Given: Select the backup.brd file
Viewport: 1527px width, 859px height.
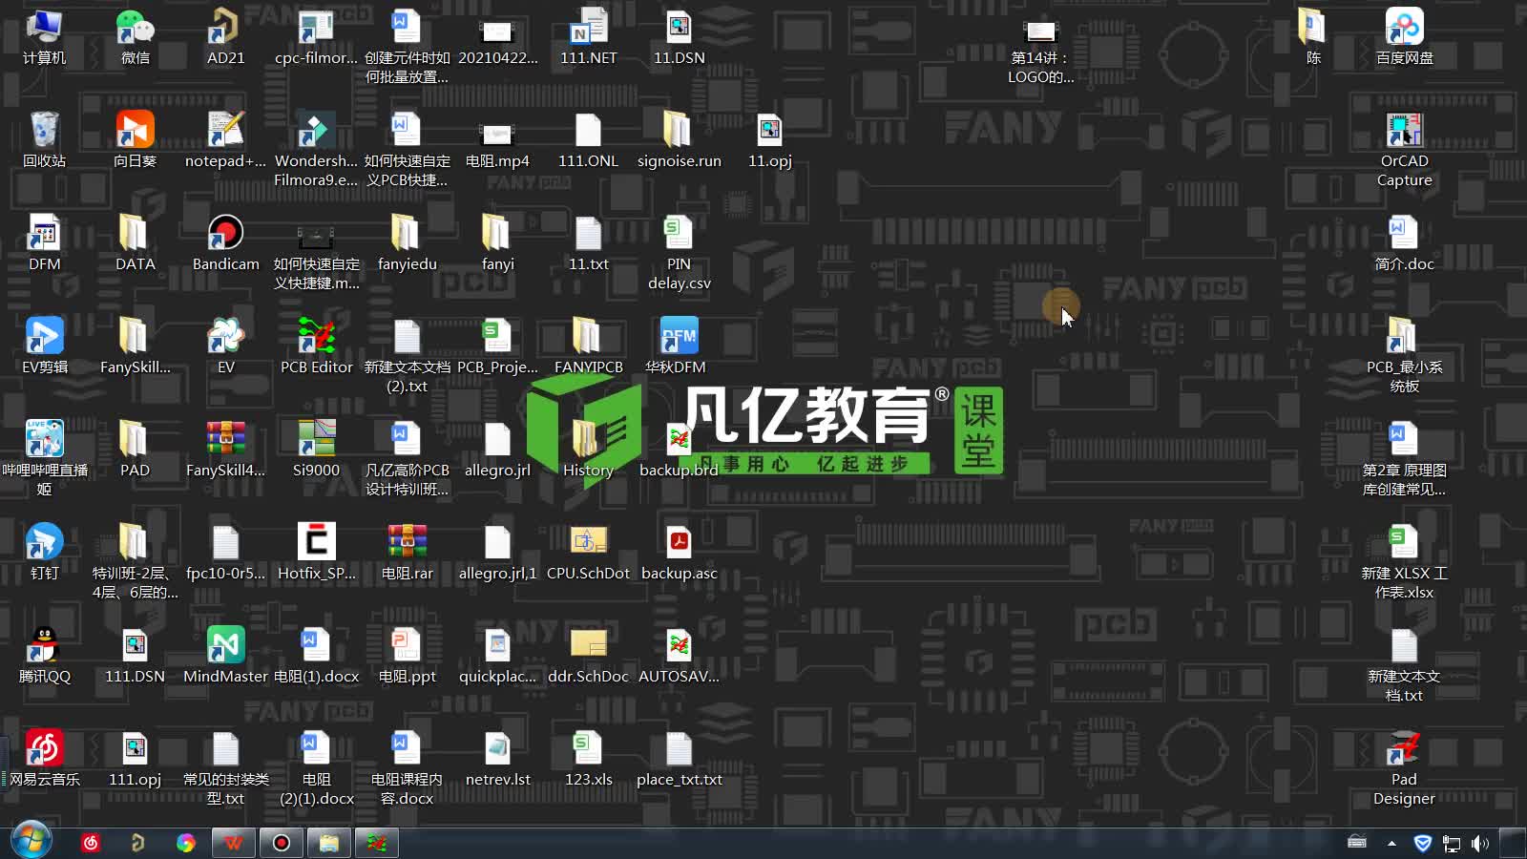Looking at the screenshot, I should point(679,450).
